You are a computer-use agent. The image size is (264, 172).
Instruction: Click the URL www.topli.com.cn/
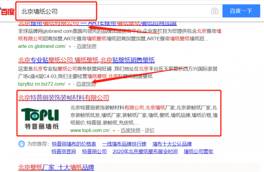(x=90, y=130)
